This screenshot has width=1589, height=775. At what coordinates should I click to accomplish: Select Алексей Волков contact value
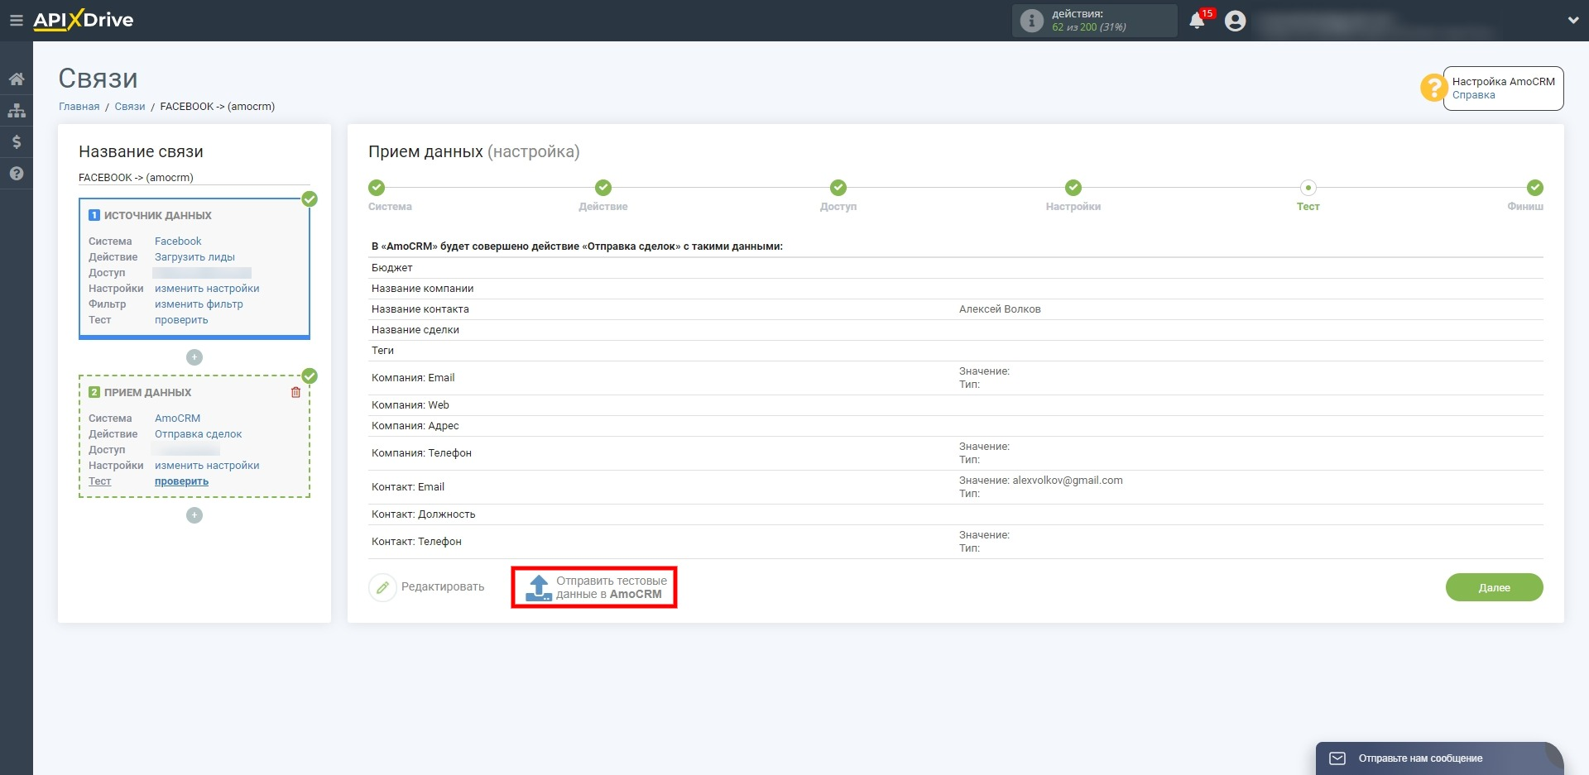tap(1000, 309)
